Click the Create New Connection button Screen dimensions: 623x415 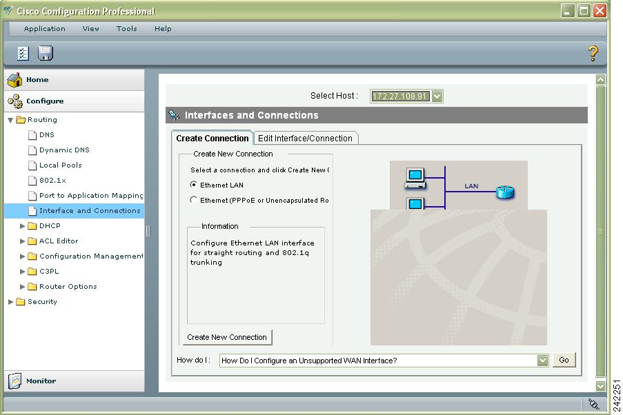(x=226, y=337)
